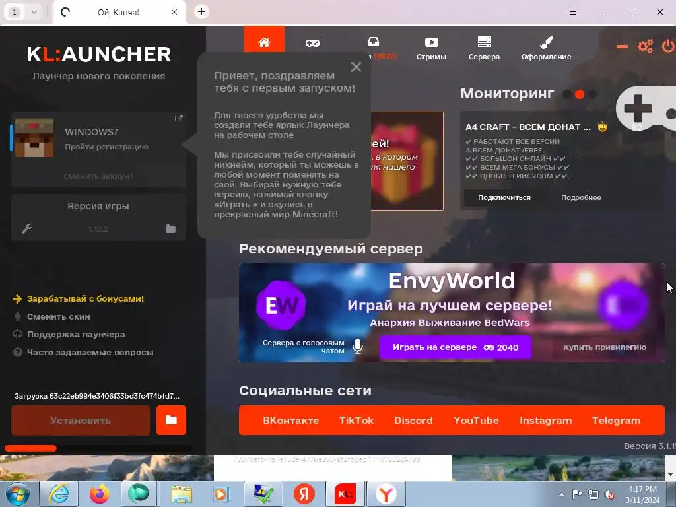This screenshot has width=676, height=507.
Task: Launch Internet Explorer from the taskbar
Action: tap(59, 494)
